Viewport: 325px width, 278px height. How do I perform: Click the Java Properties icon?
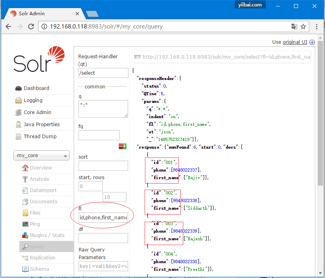pyautogui.click(x=19, y=125)
